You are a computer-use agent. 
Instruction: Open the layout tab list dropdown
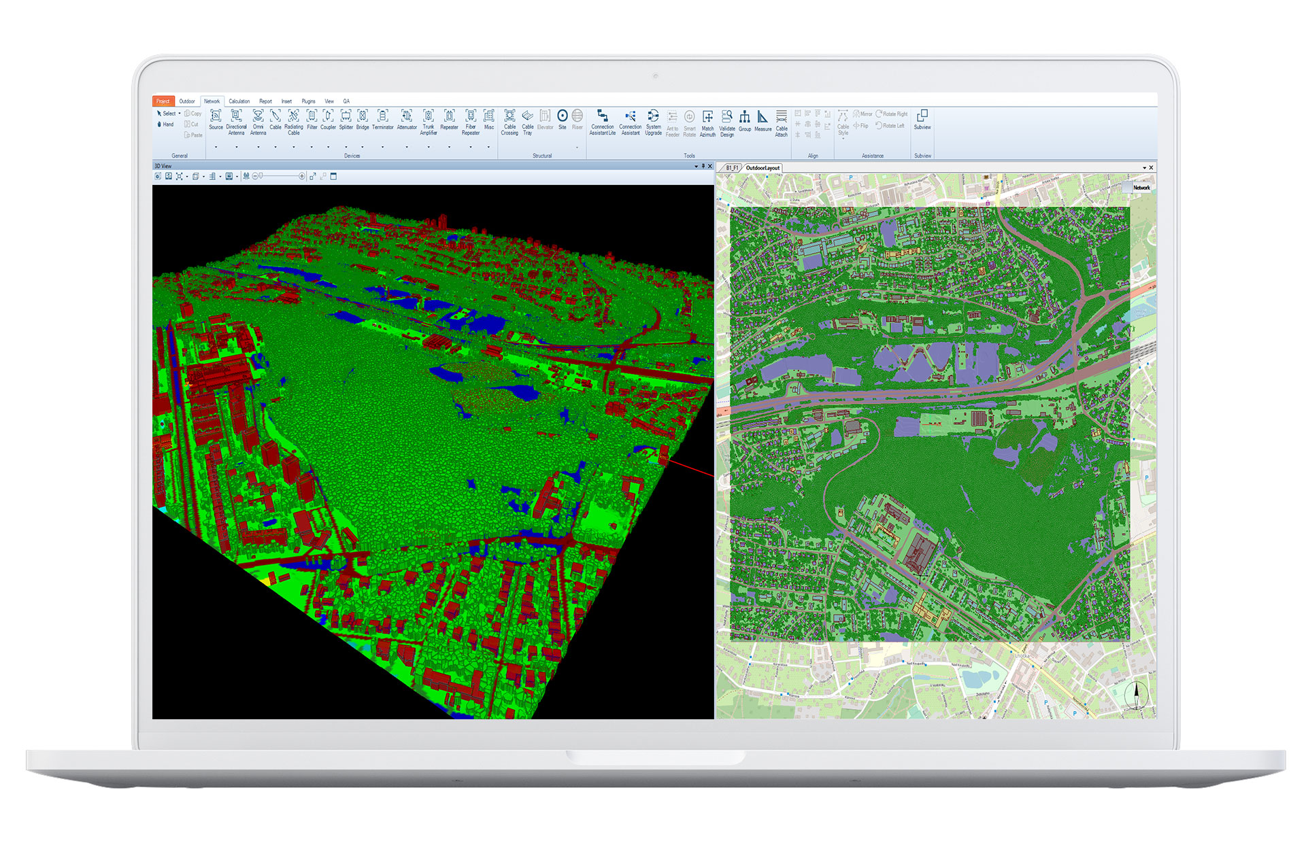tap(1144, 168)
